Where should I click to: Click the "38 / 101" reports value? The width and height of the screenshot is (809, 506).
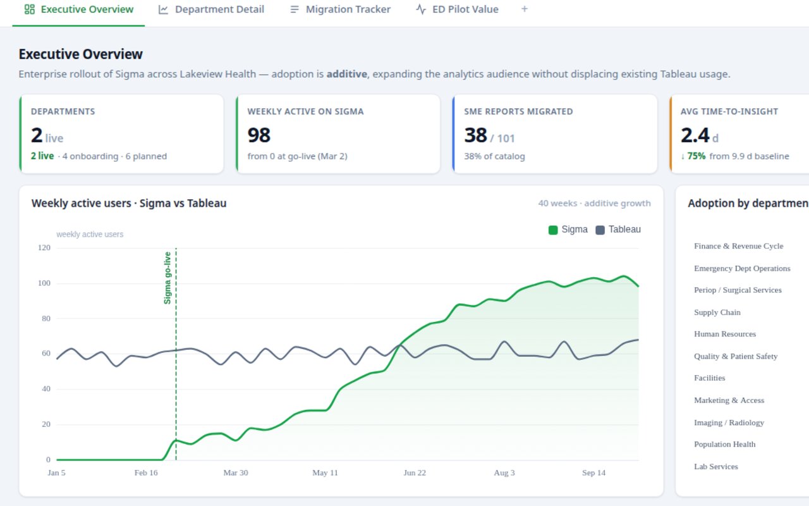489,135
